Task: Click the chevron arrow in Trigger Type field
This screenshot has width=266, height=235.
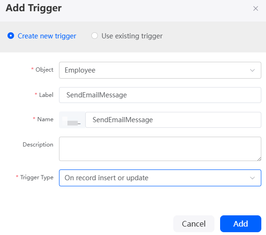Action: 252,178
